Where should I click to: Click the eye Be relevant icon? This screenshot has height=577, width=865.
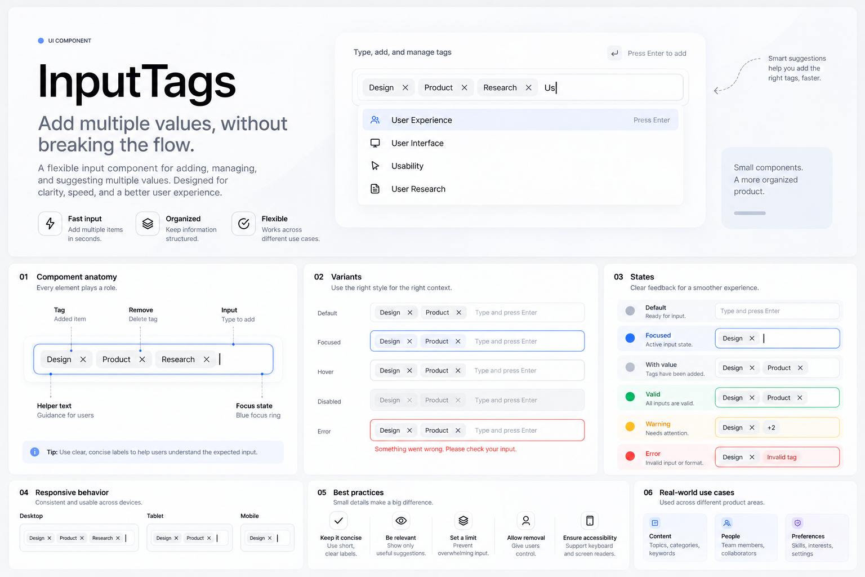click(x=401, y=521)
